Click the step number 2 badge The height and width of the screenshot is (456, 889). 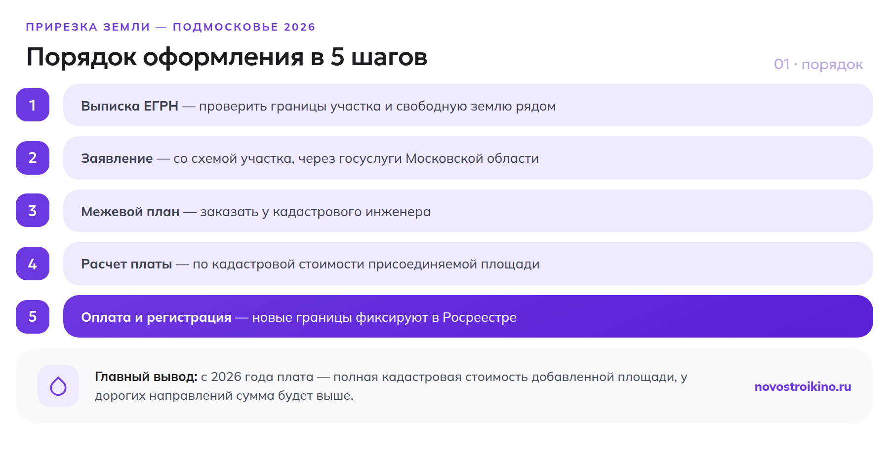point(33,158)
